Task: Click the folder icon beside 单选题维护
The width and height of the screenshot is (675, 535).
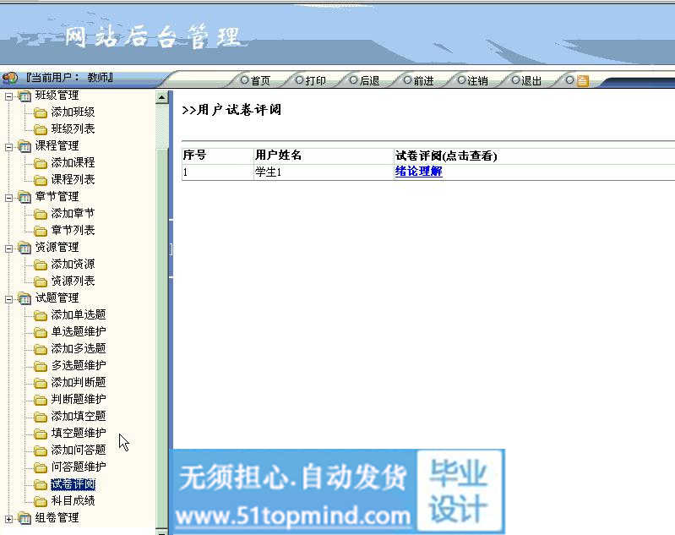Action: coord(41,332)
